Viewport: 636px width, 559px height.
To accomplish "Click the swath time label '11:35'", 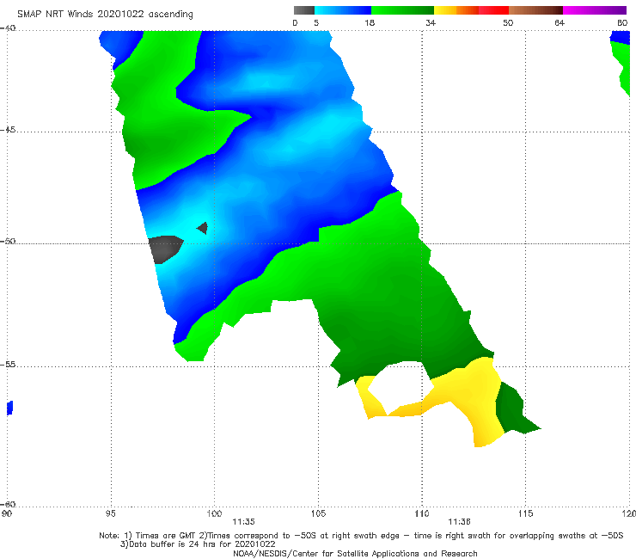I will pos(243,522).
